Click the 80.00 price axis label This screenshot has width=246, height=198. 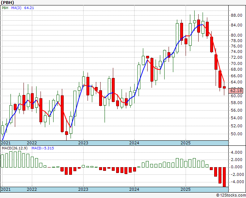236,36
